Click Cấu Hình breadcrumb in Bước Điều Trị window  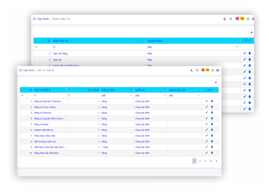pyautogui.click(x=43, y=19)
